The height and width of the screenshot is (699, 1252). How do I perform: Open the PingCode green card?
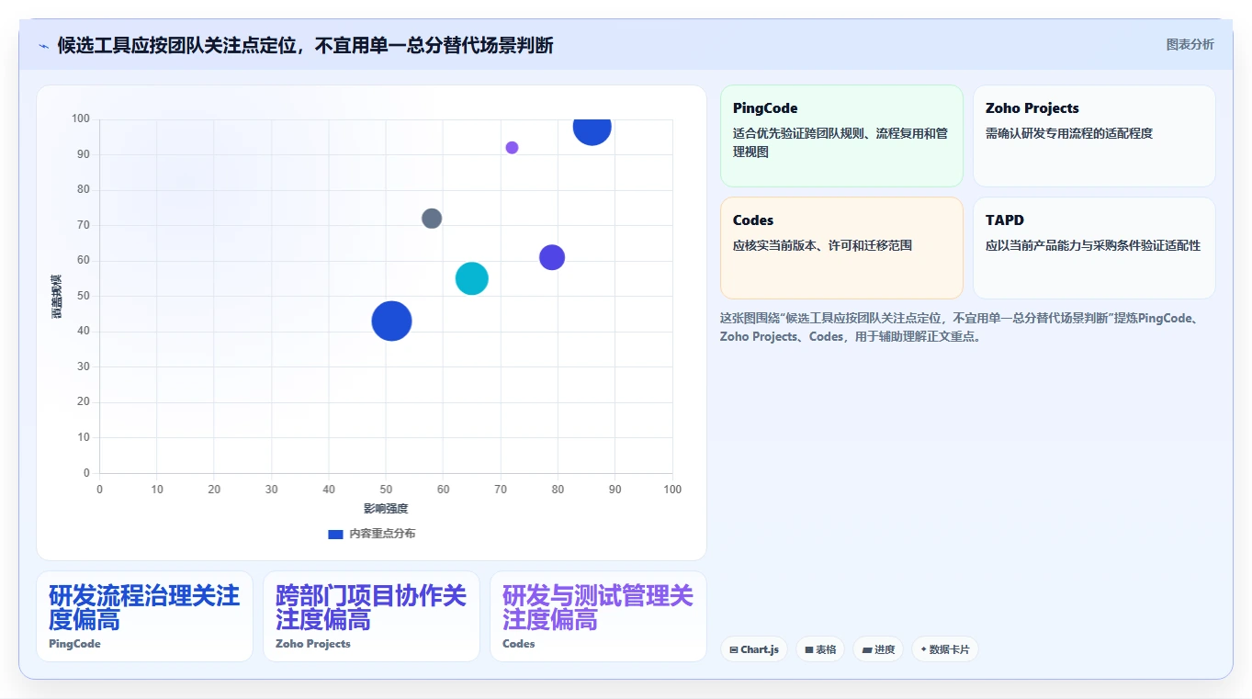pyautogui.click(x=841, y=136)
